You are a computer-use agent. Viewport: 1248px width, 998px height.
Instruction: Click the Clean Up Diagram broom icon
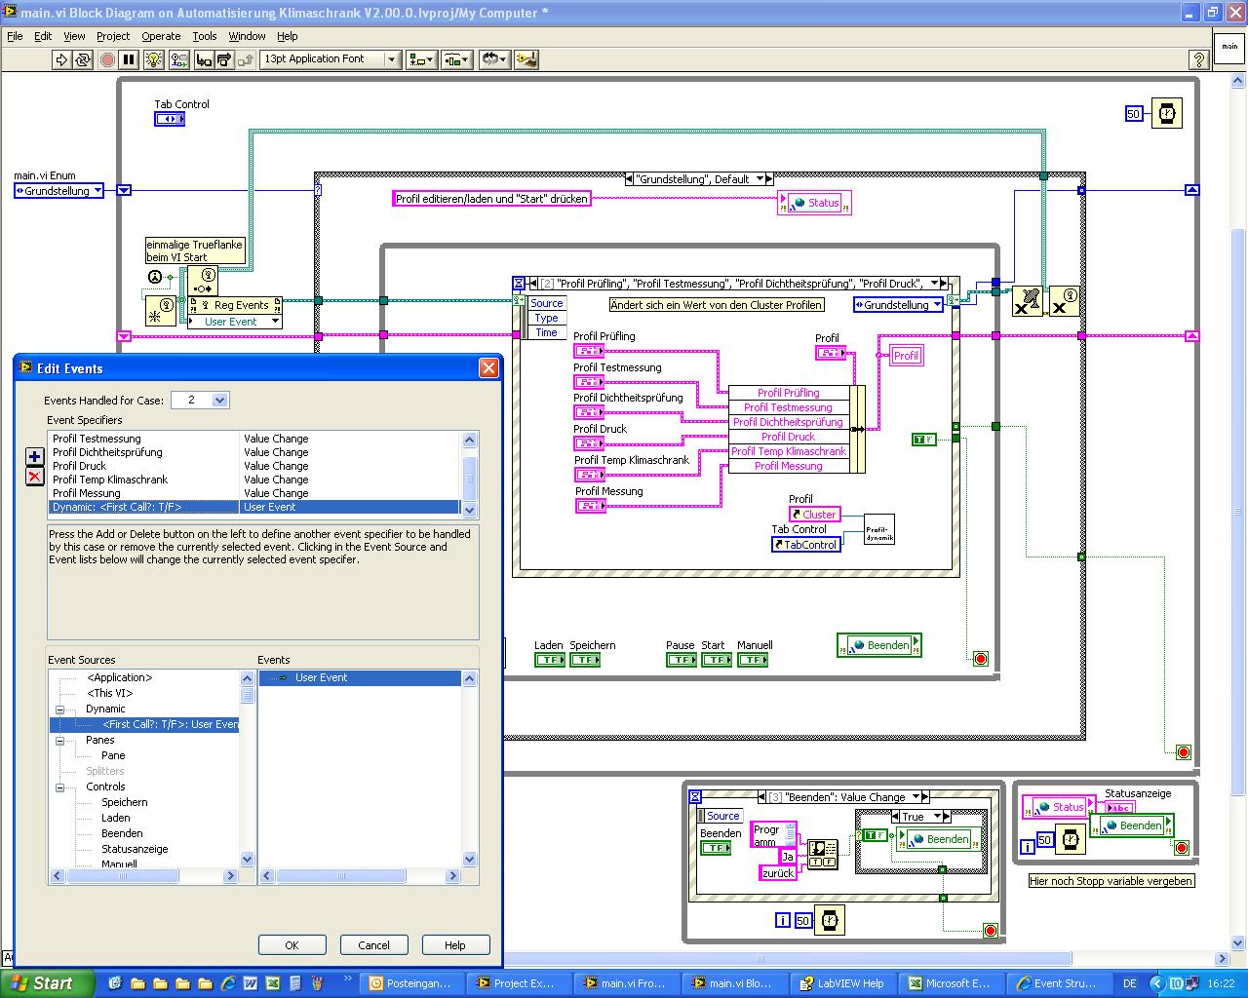pos(526,59)
